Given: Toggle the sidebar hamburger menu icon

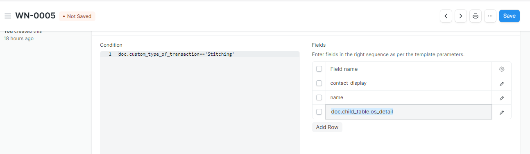Looking at the screenshot, I should [x=8, y=16].
